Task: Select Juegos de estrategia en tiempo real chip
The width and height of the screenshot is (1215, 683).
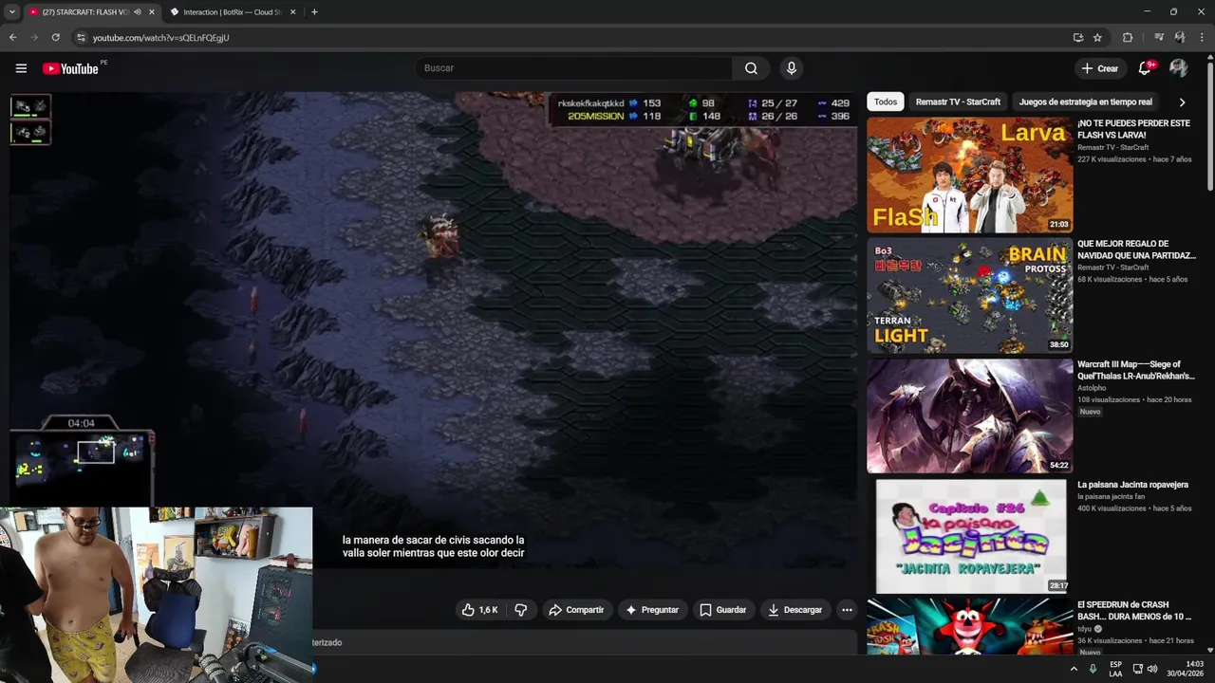Action: tap(1085, 102)
